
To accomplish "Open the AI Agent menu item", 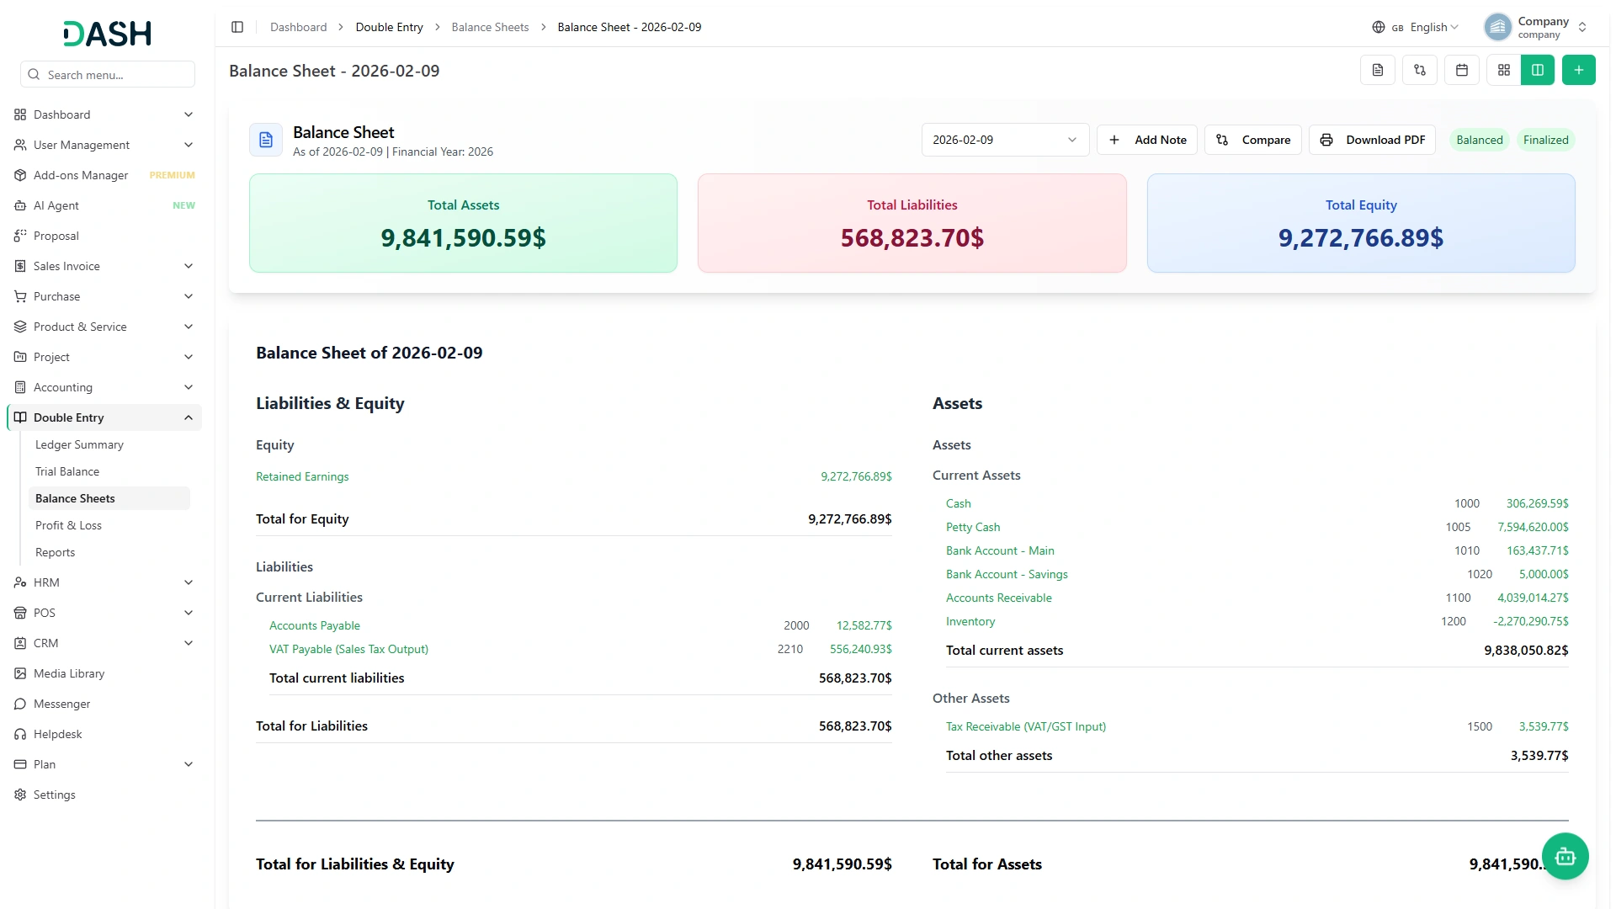I will coord(104,205).
